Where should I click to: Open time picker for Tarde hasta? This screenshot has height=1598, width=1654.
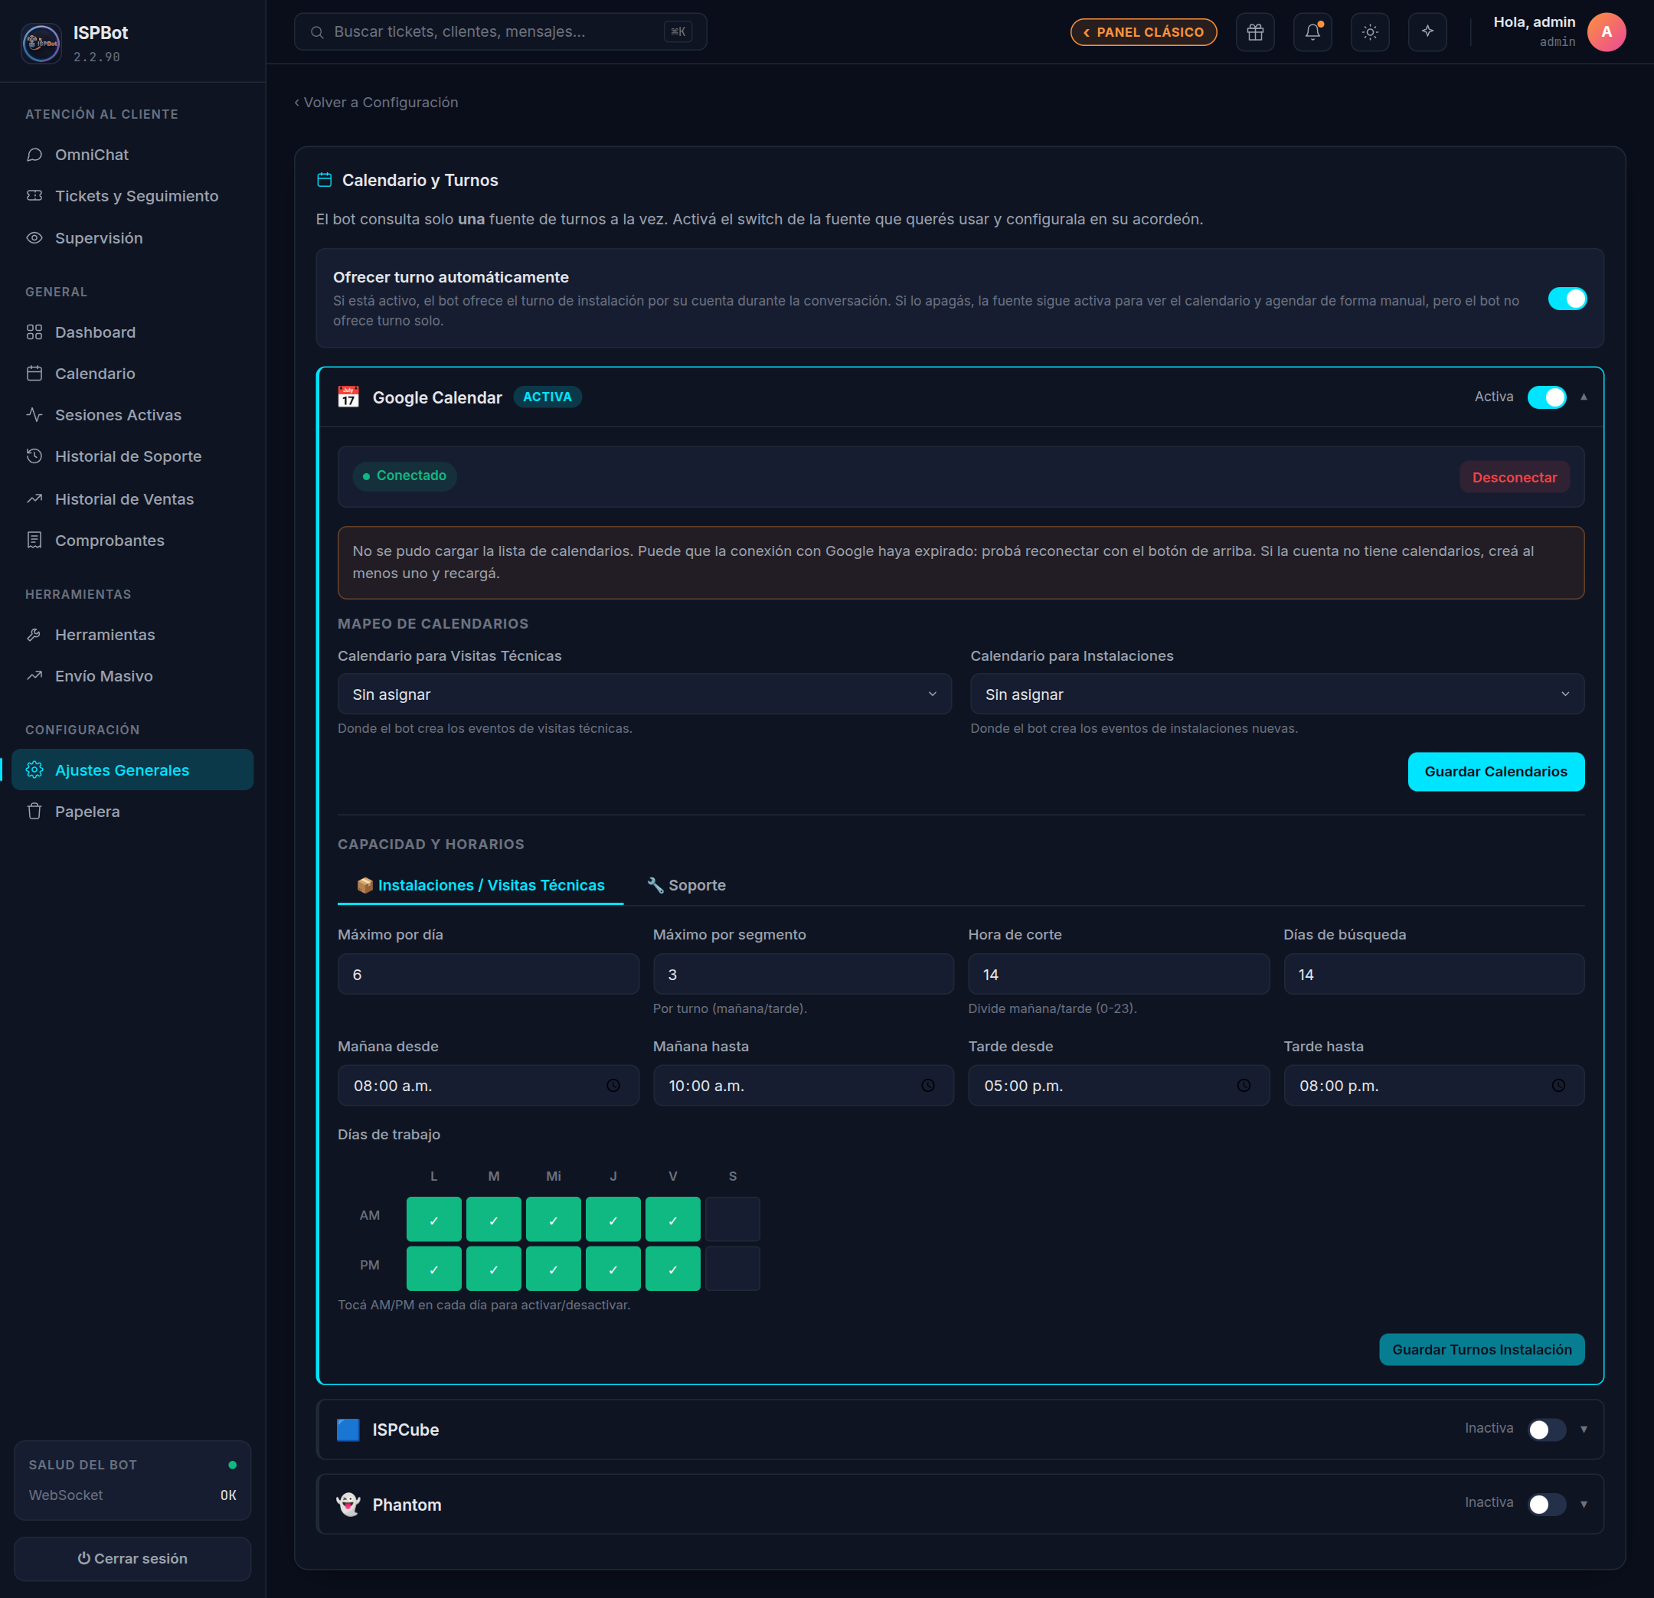pyautogui.click(x=1558, y=1086)
